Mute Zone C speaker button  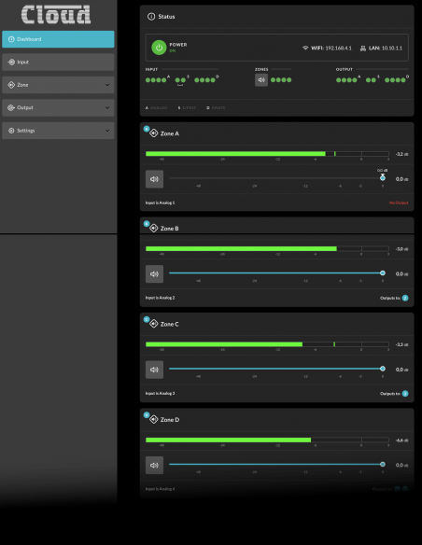(x=154, y=370)
